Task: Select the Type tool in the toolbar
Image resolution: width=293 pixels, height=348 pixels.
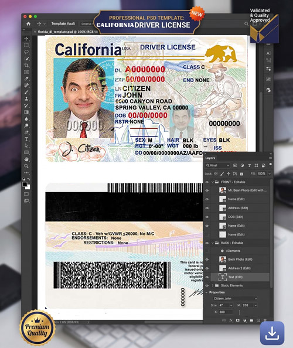Action: click(x=26, y=139)
